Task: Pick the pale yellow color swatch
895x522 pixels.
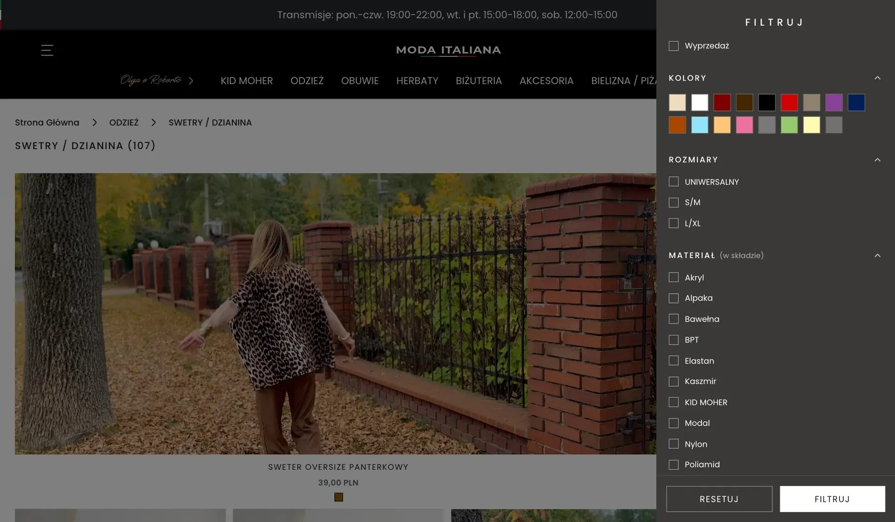Action: (x=812, y=125)
